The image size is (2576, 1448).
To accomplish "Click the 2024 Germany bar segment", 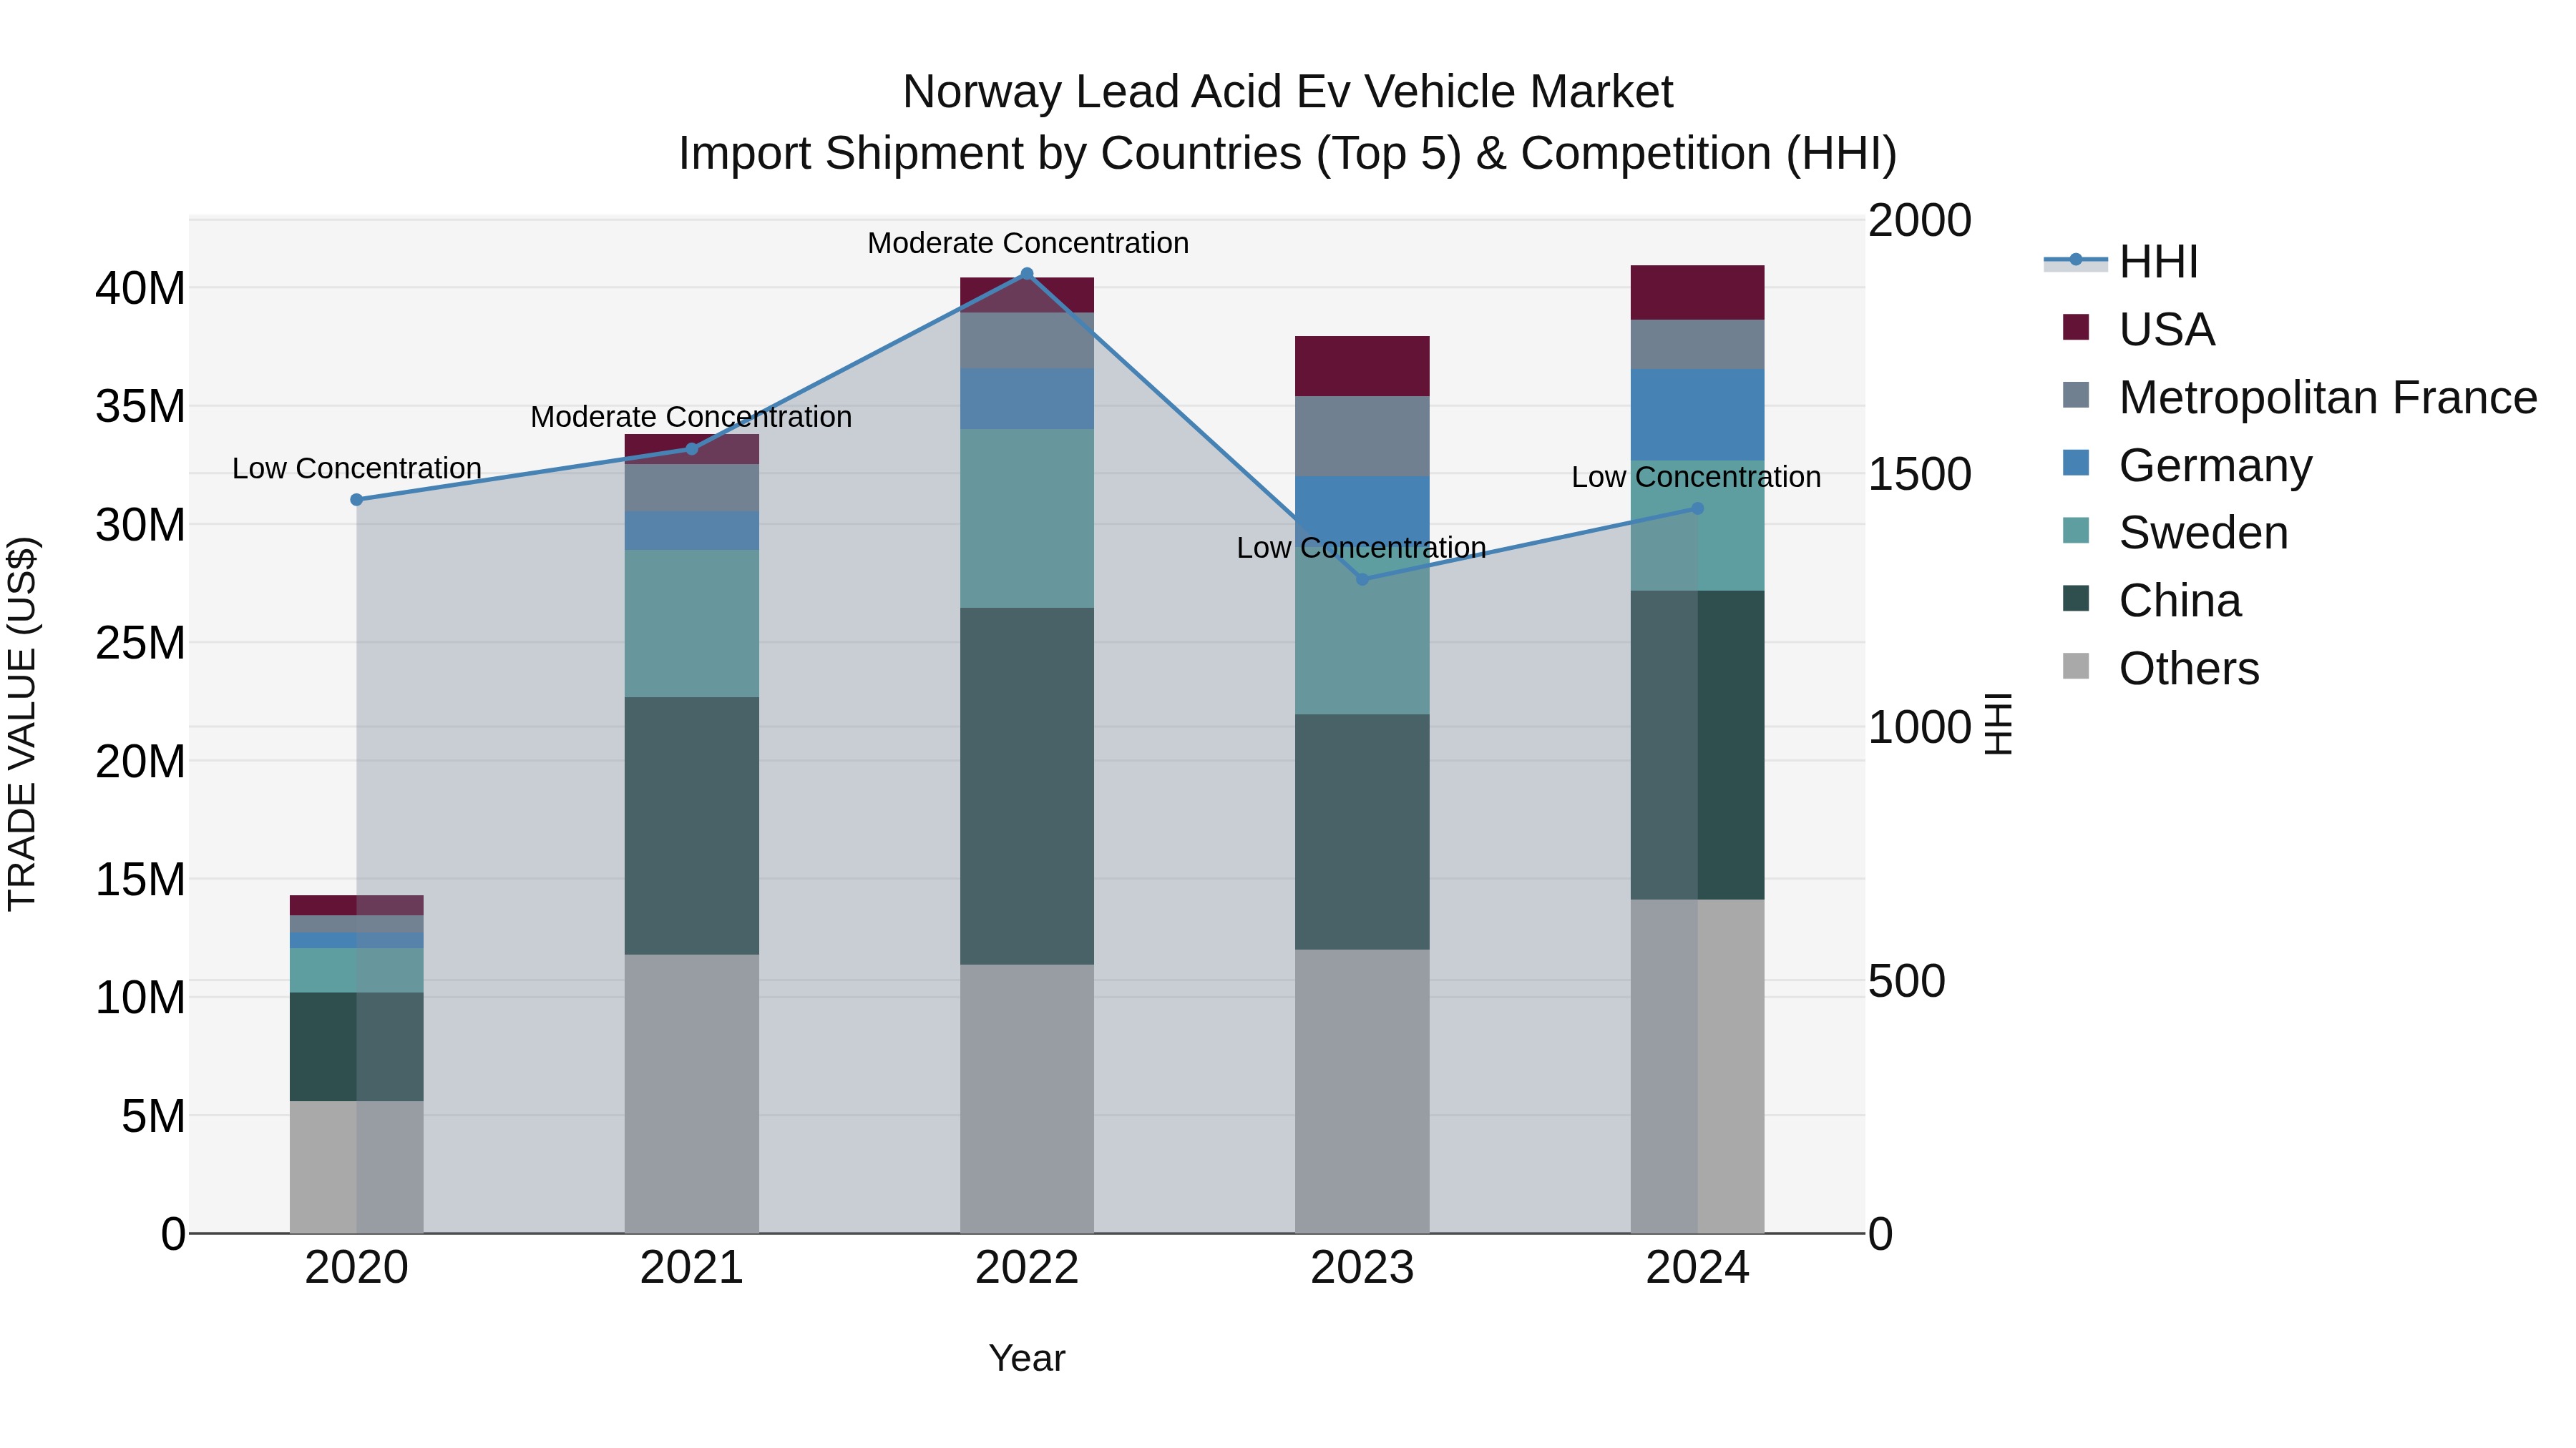I will coord(1697,415).
